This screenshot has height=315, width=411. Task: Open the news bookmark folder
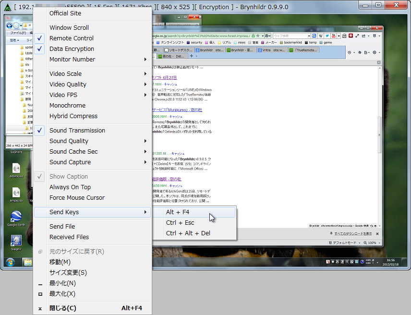(x=240, y=42)
